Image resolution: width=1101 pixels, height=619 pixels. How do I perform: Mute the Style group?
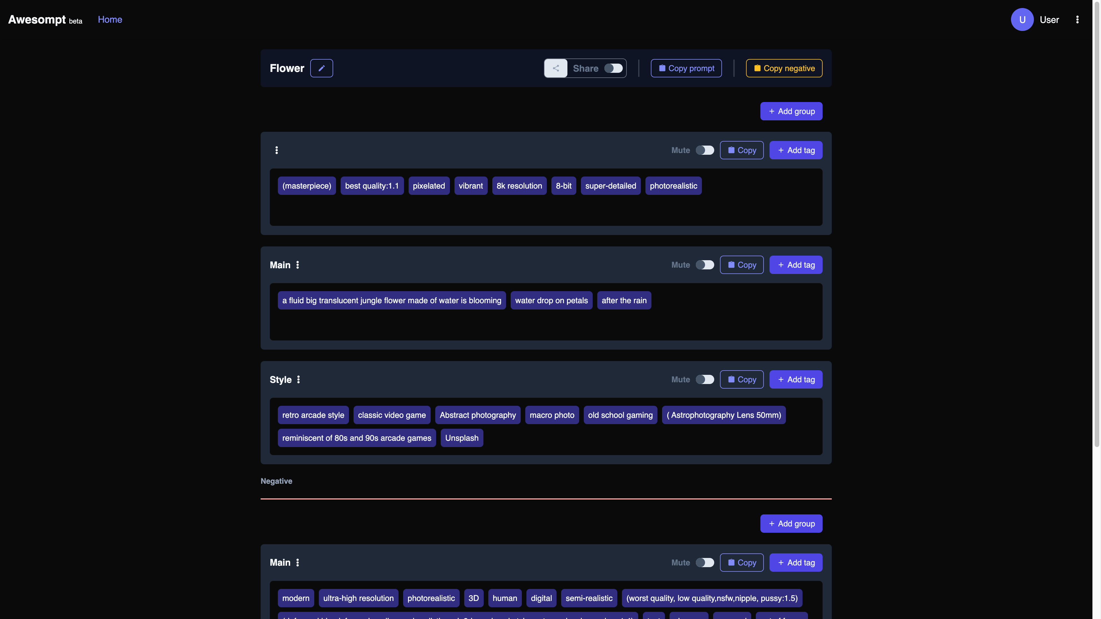pyautogui.click(x=704, y=379)
